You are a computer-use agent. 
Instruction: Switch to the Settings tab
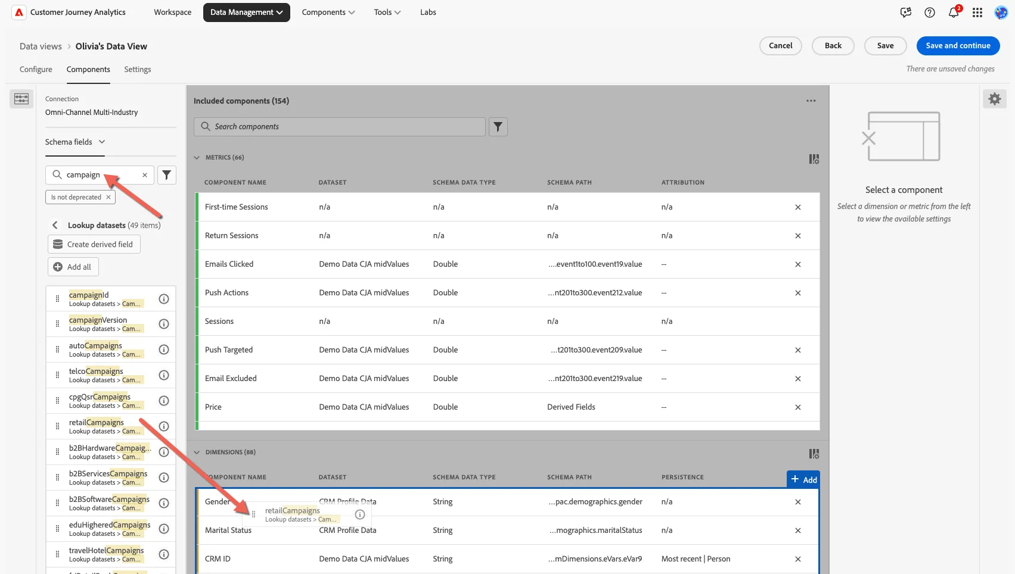pos(138,70)
